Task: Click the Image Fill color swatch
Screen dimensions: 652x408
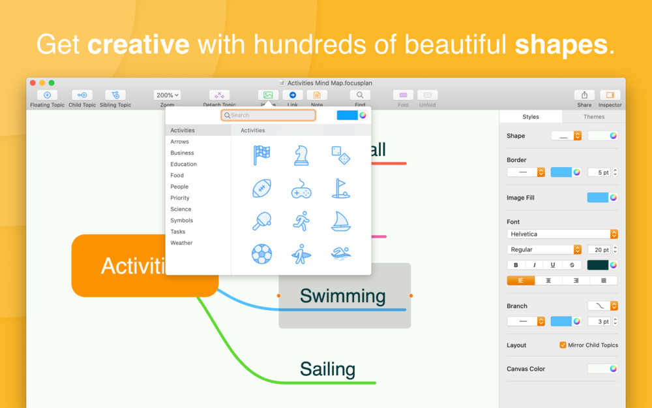Action: click(597, 198)
